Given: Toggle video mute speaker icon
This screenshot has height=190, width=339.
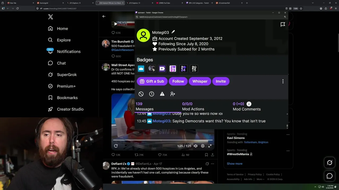Looking at the screenshot, I should [x=195, y=146].
